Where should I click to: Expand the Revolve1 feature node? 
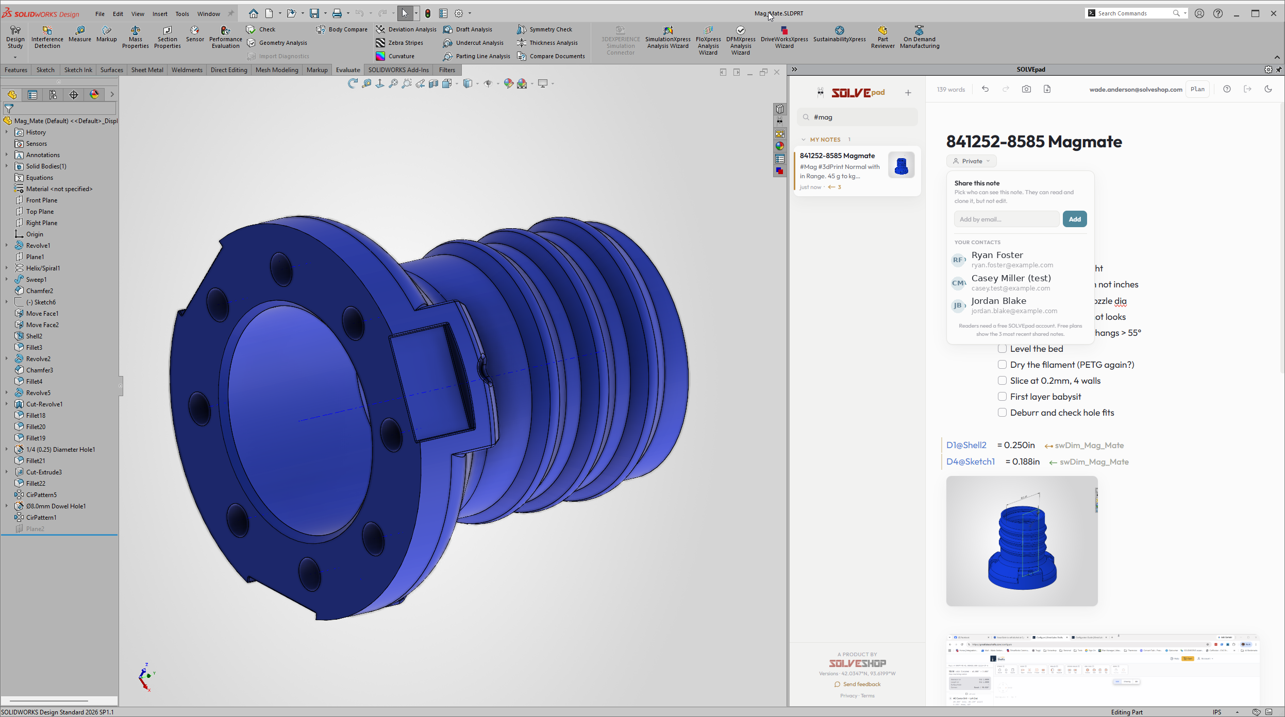click(7, 246)
